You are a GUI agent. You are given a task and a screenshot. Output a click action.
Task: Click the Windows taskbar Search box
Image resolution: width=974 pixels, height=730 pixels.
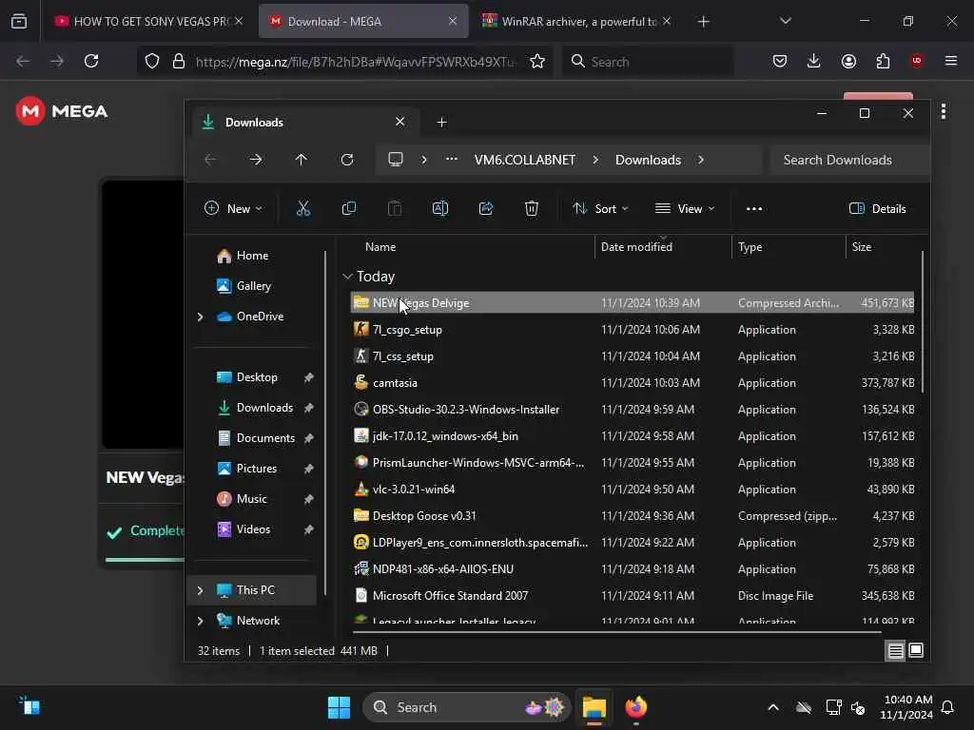pos(466,707)
